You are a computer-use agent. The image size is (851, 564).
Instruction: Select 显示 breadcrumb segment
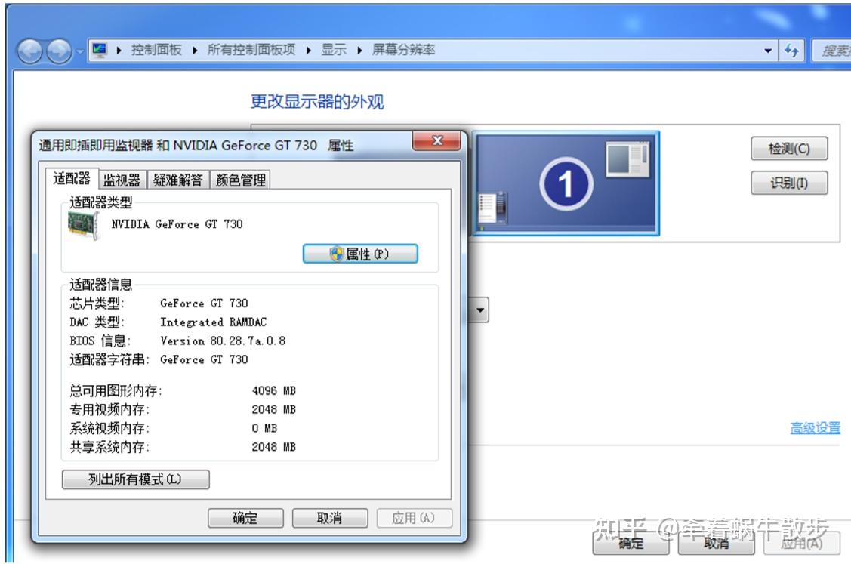(334, 50)
